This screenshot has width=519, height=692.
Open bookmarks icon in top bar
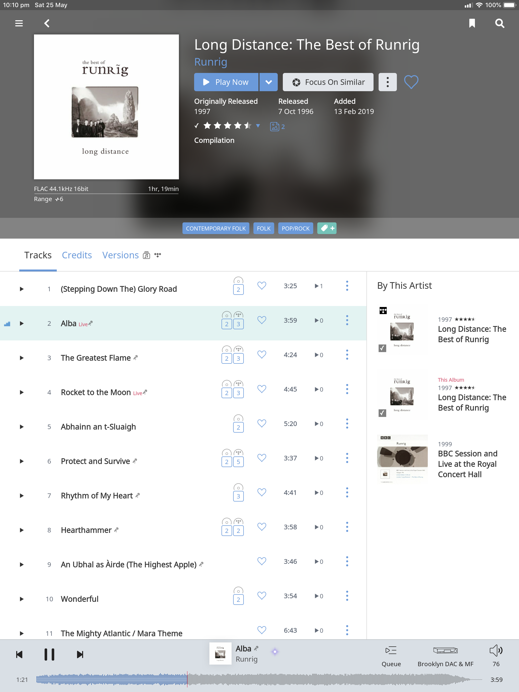[x=472, y=23]
